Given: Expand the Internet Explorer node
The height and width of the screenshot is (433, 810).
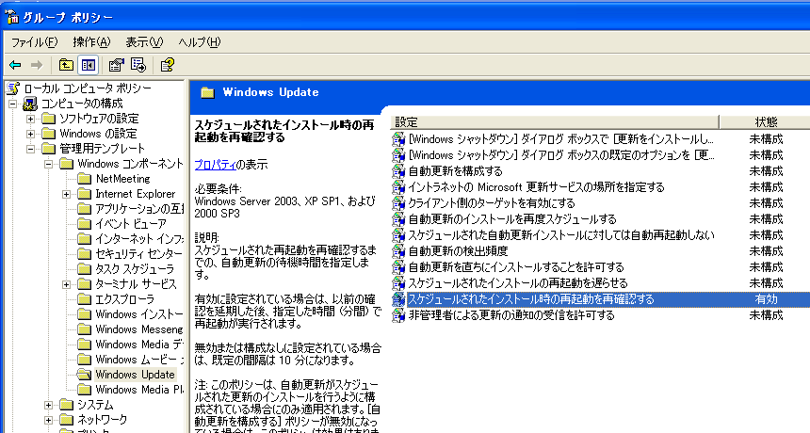Looking at the screenshot, I should click(x=66, y=194).
